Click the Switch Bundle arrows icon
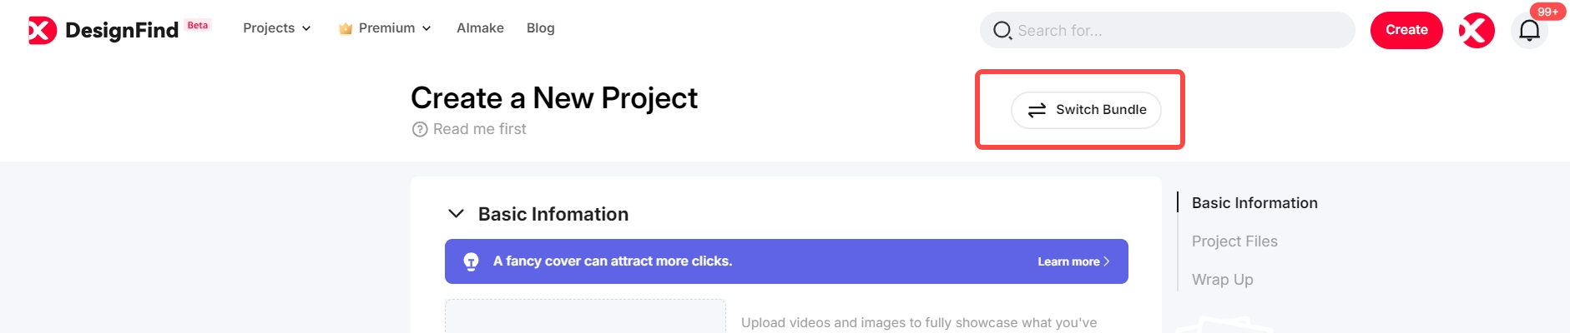 click(1037, 110)
